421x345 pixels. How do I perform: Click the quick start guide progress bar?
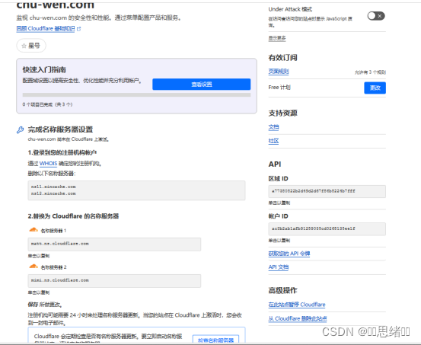click(x=136, y=95)
